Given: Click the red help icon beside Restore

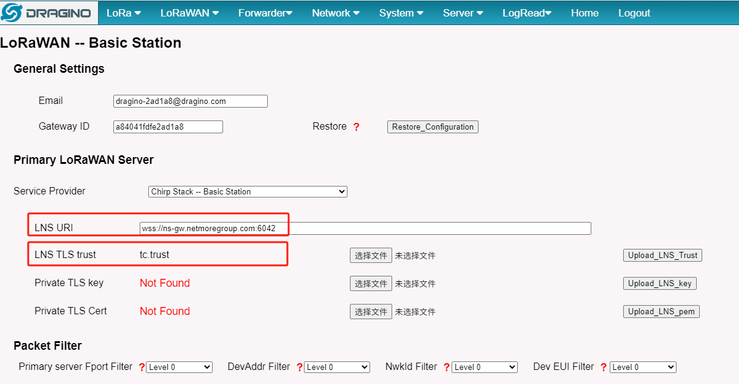Looking at the screenshot, I should [357, 127].
